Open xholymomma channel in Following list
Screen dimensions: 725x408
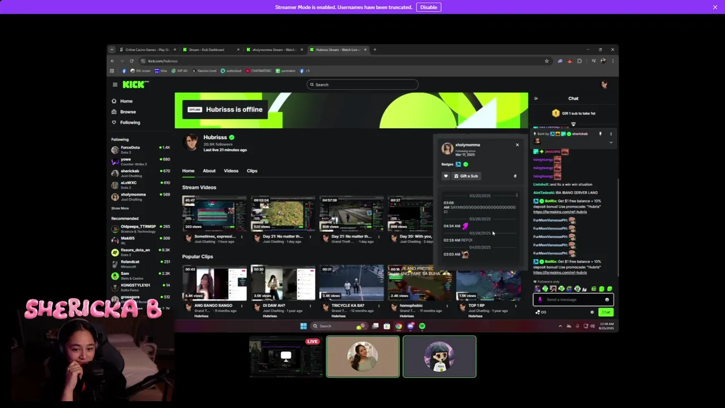point(140,196)
